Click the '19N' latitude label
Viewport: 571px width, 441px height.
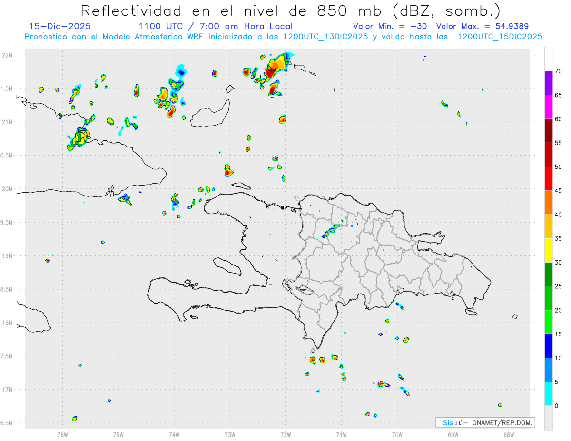coord(8,256)
